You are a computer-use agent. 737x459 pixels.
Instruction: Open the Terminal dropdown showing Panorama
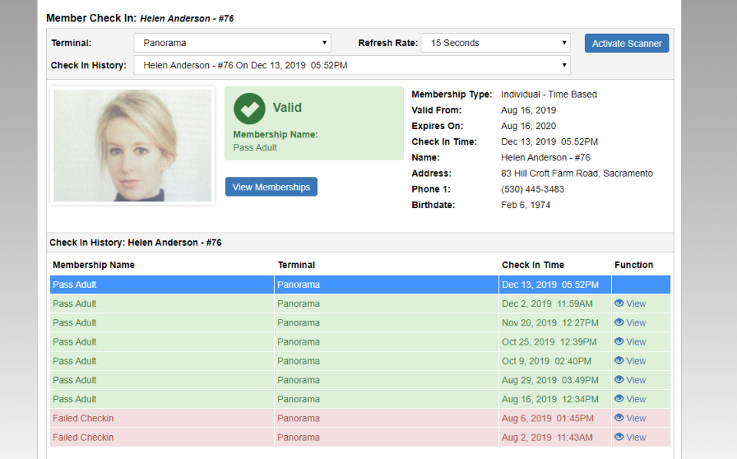coord(232,43)
